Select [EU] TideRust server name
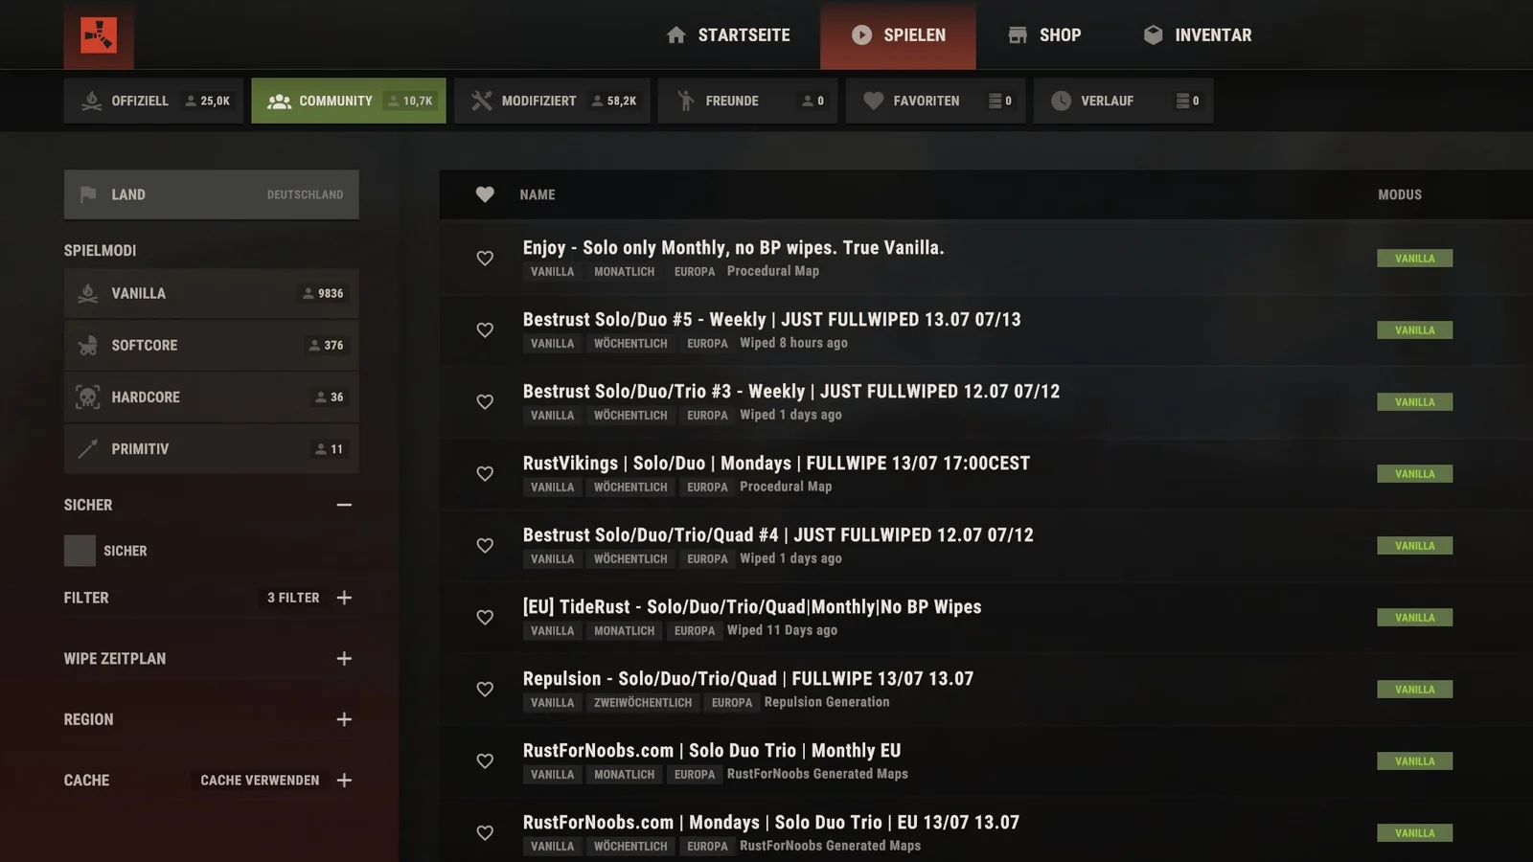 pos(752,606)
